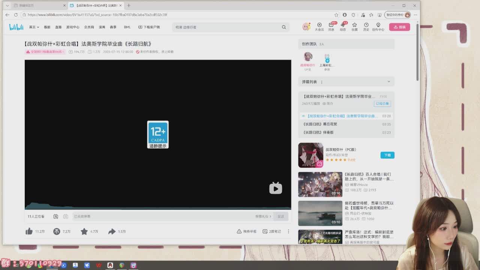Open 直播 in the header nav
480x270 pixels.
point(58,27)
